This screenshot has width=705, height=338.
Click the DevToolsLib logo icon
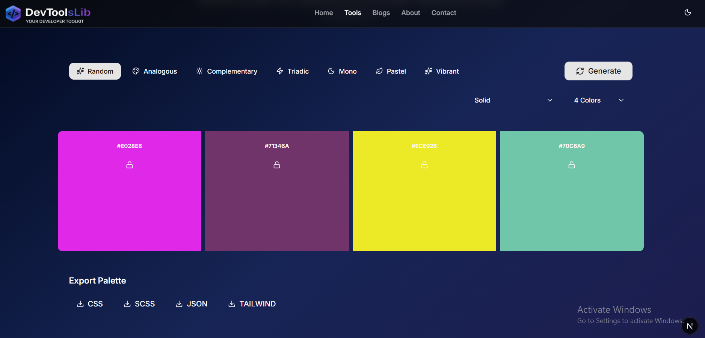click(x=13, y=13)
